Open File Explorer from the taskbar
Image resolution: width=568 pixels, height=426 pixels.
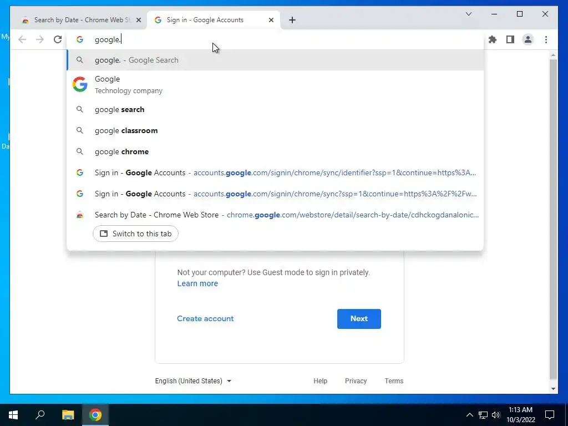(x=68, y=415)
